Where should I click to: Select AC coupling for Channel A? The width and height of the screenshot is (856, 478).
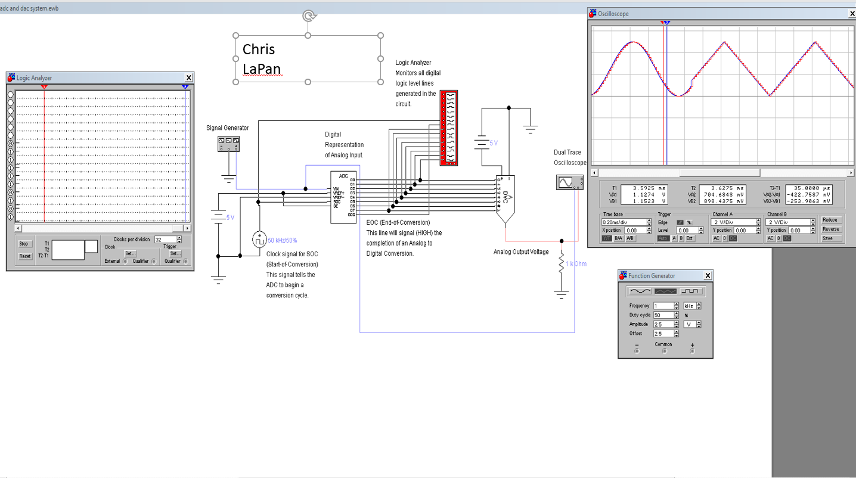[x=717, y=238]
